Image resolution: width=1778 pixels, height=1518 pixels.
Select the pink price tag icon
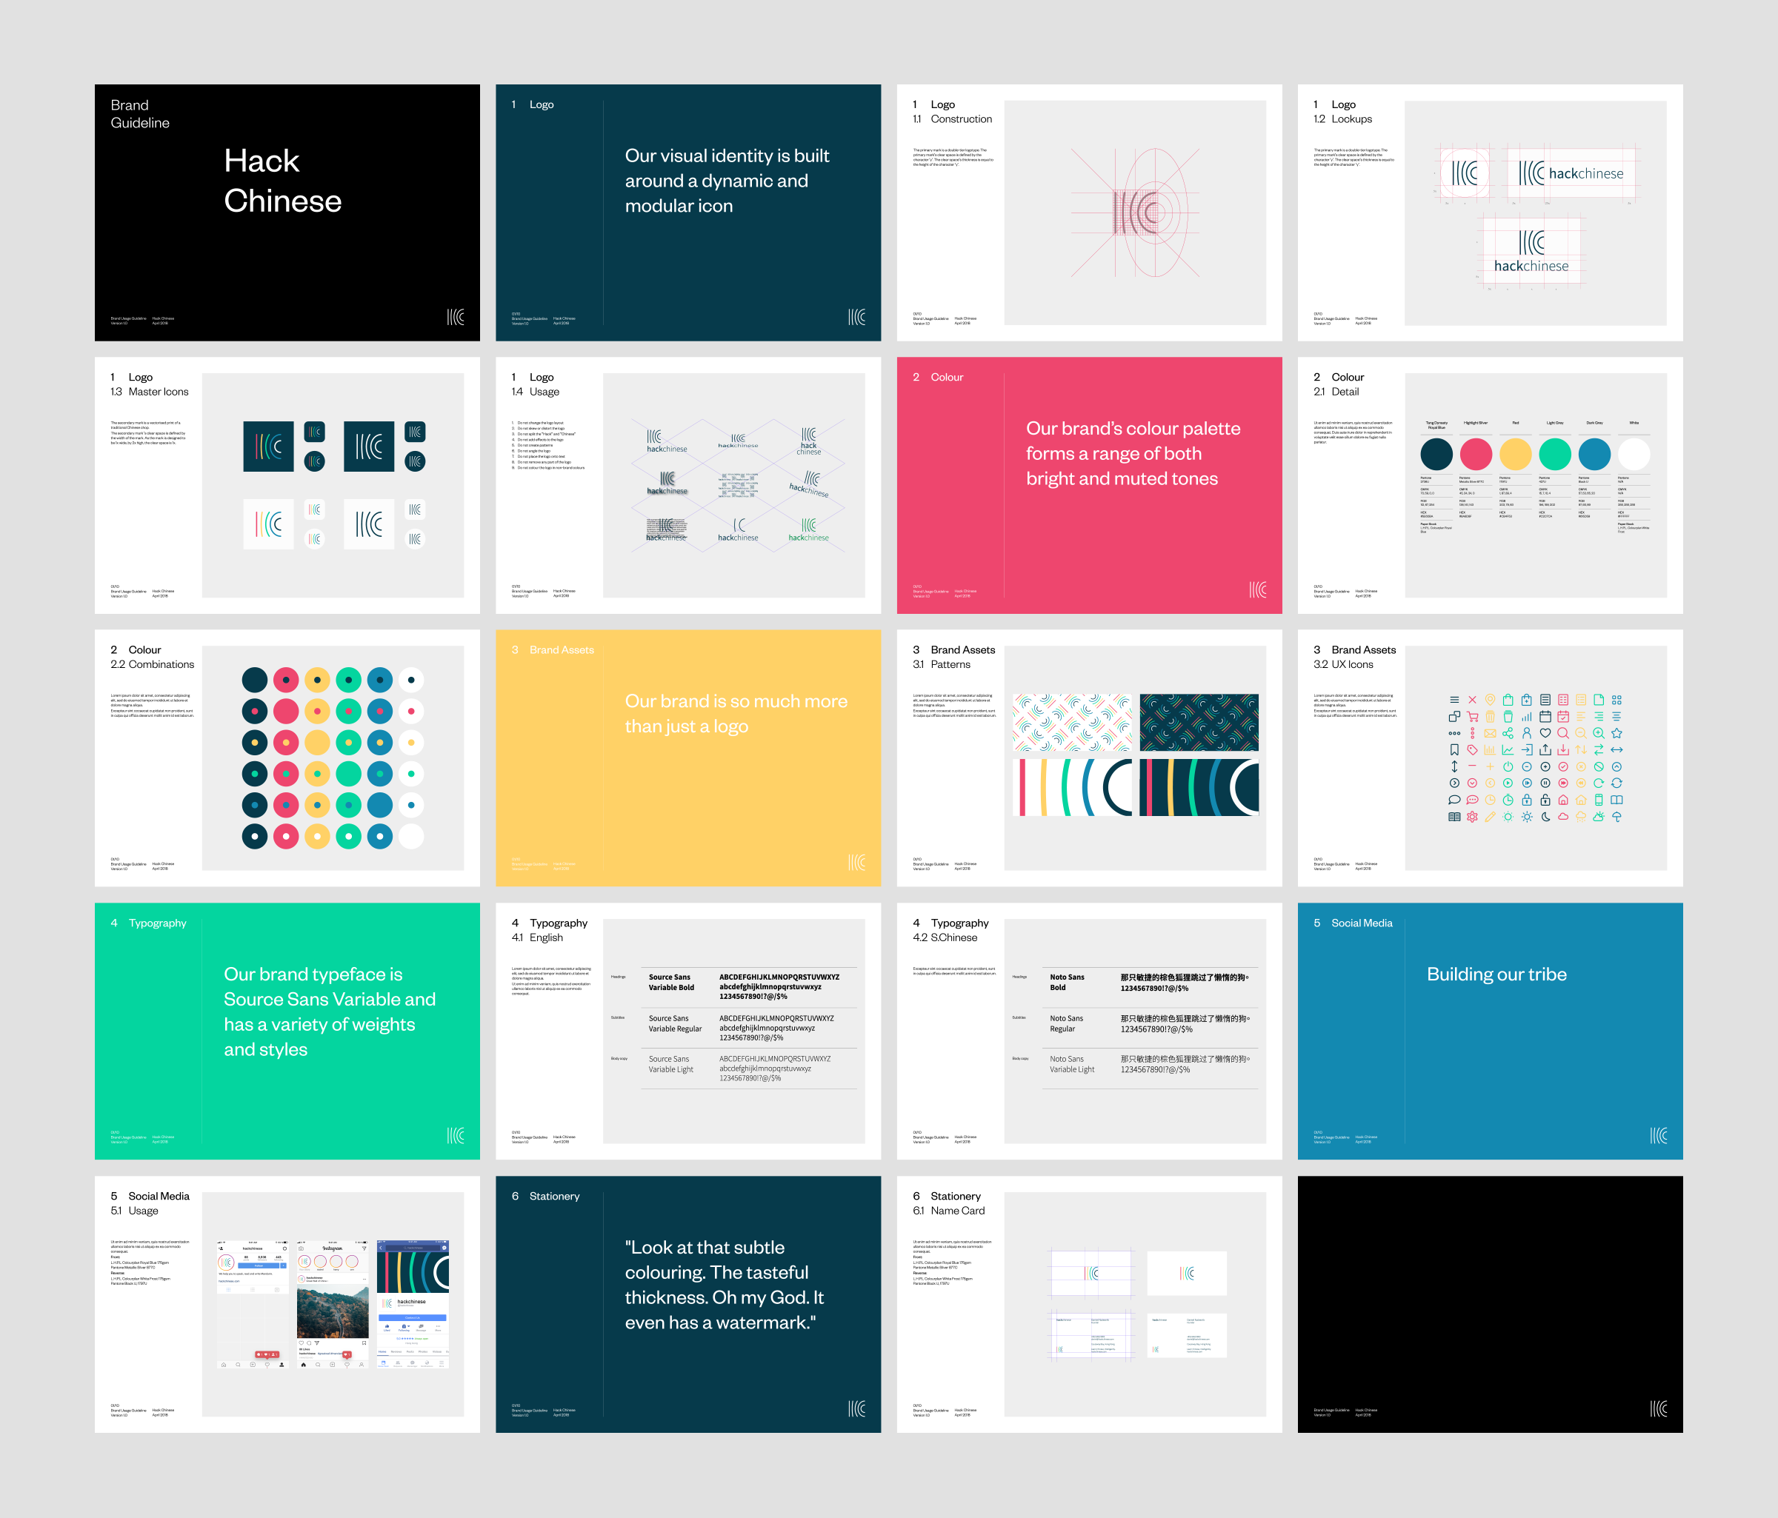(x=1473, y=750)
